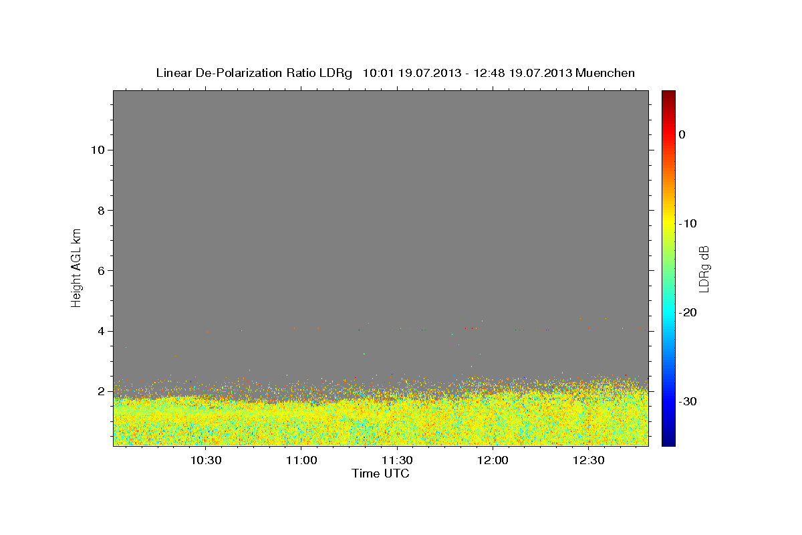Click the '12:00' time tick label
The width and height of the screenshot is (802, 535).
pyautogui.click(x=493, y=461)
